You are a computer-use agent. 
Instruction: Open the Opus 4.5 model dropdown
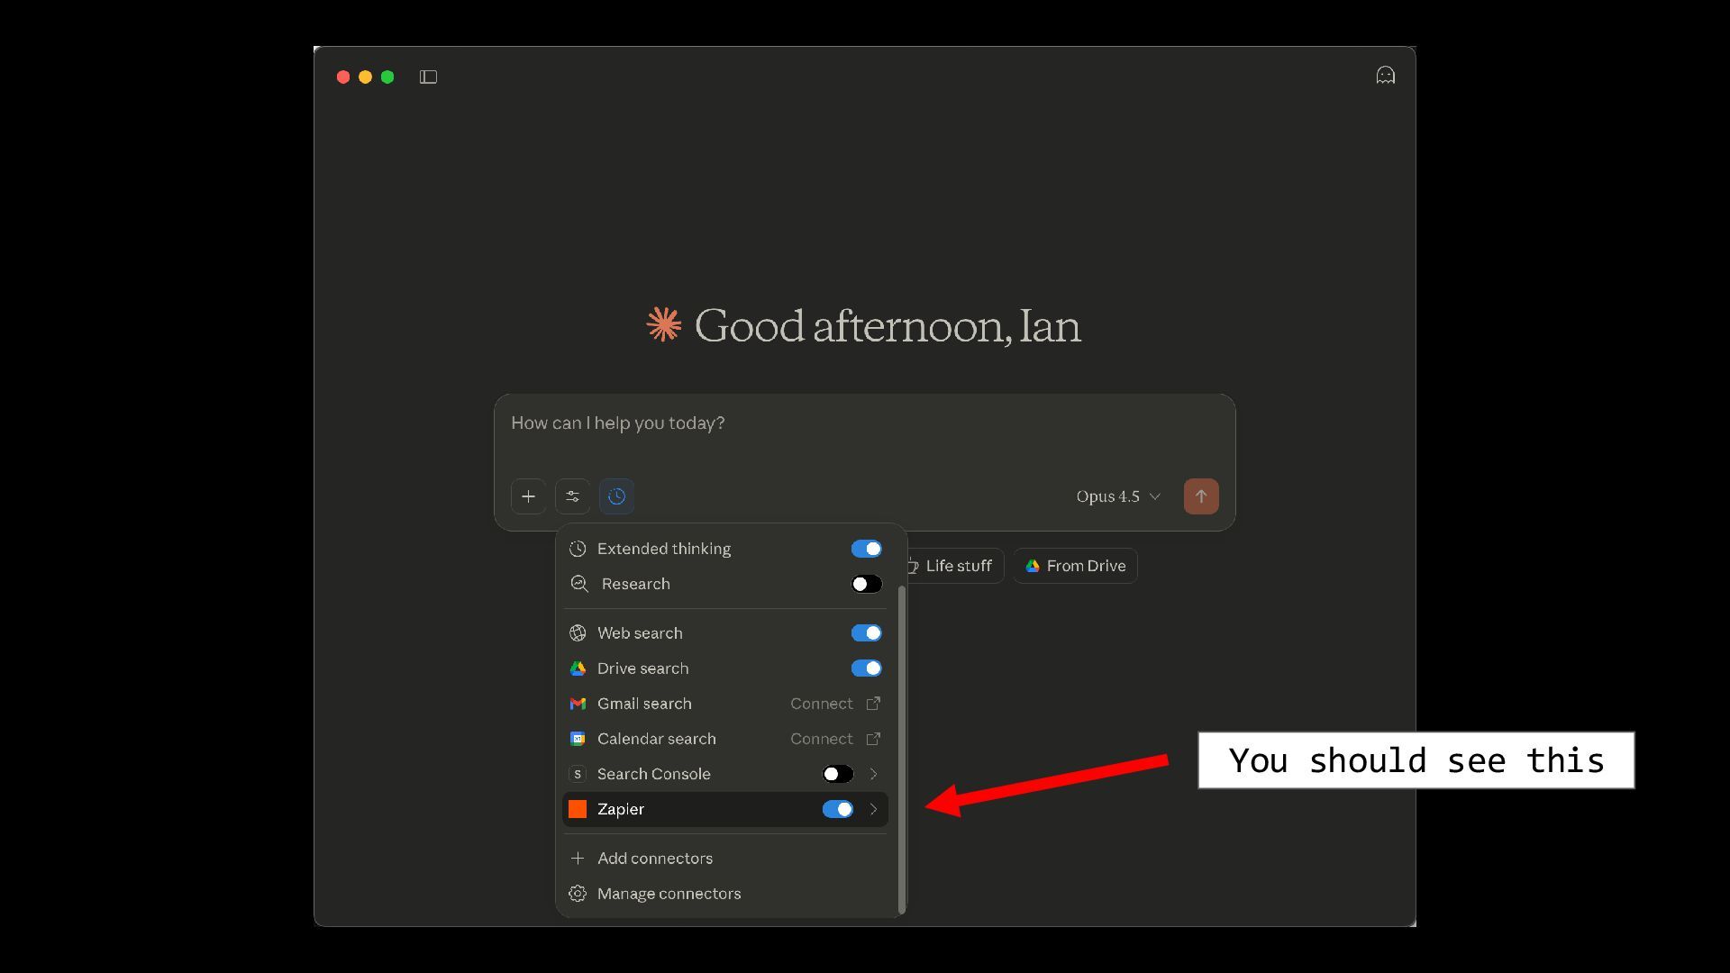coord(1117,496)
